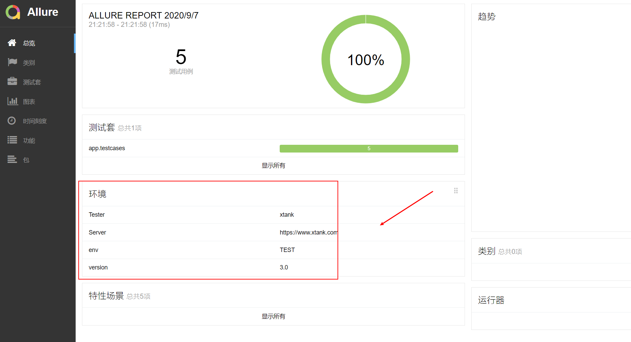
Task: Open Packages via the align-left icon
Action: pyautogui.click(x=12, y=160)
